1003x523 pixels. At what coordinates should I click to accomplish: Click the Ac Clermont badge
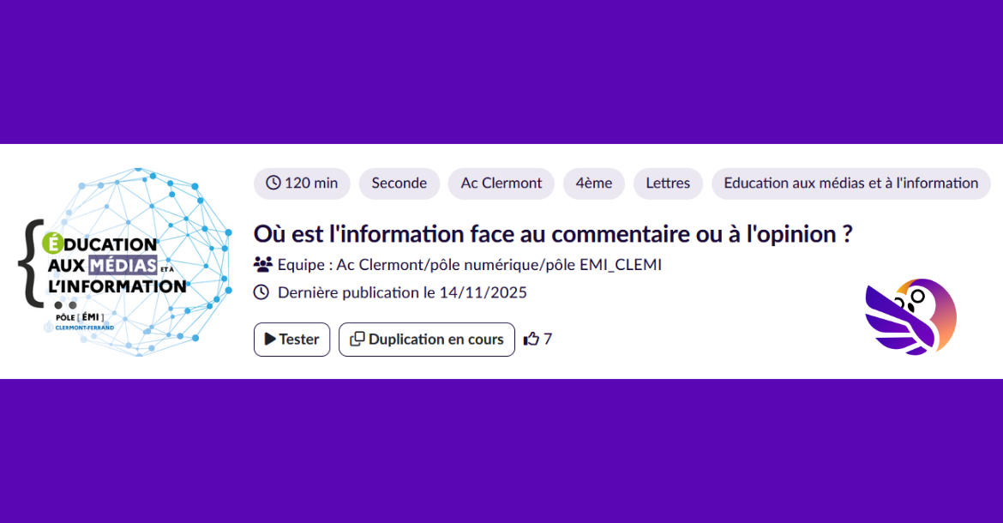[x=501, y=183]
